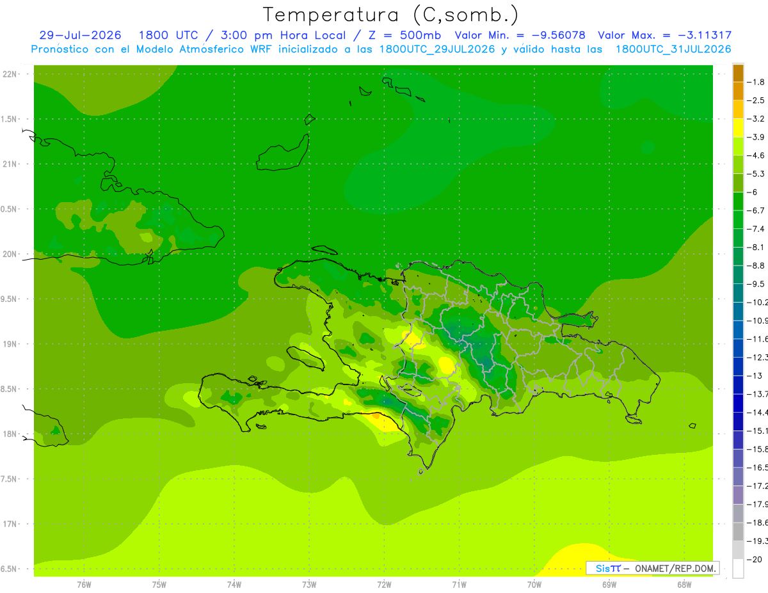Click the "19N" latitude label
This screenshot has width=768, height=593.
(11, 344)
